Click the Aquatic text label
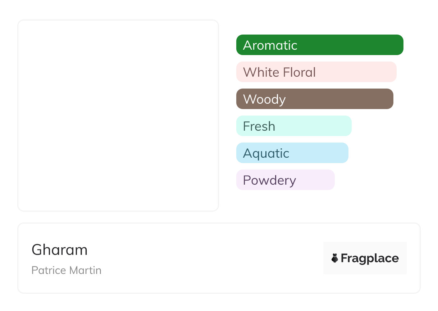Image resolution: width=438 pixels, height=311 pixels. 266,153
